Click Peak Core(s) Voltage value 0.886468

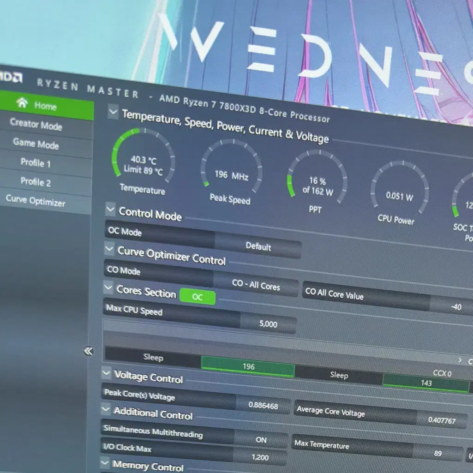[x=263, y=405]
